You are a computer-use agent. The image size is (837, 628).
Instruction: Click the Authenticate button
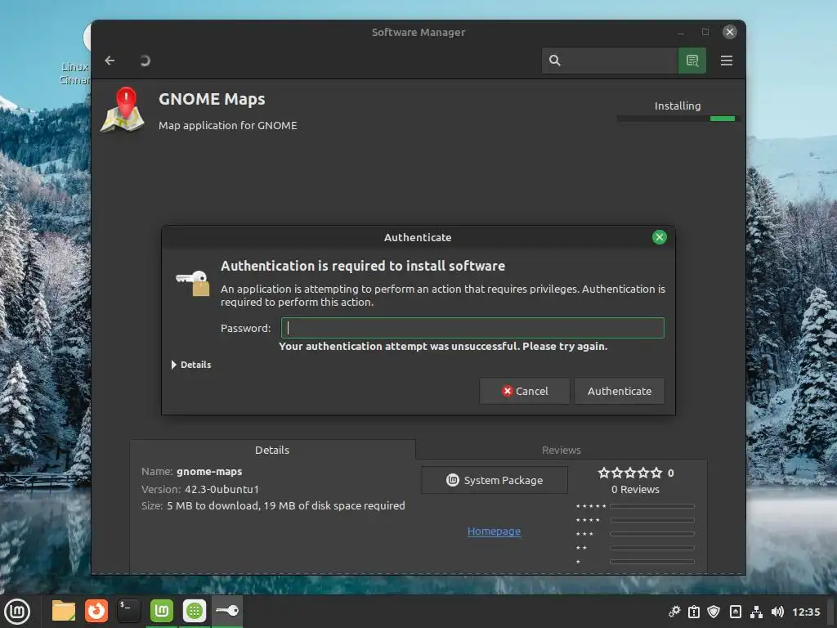[x=620, y=391]
